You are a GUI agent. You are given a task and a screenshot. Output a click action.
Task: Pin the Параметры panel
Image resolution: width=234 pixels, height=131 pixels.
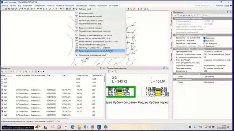click(x=227, y=12)
